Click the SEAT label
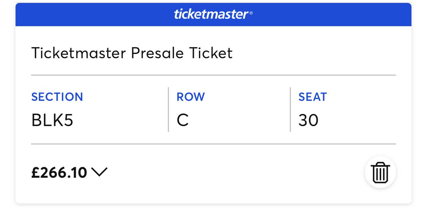 312,97
